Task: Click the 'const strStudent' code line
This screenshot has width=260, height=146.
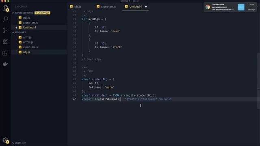Action: click(119, 95)
